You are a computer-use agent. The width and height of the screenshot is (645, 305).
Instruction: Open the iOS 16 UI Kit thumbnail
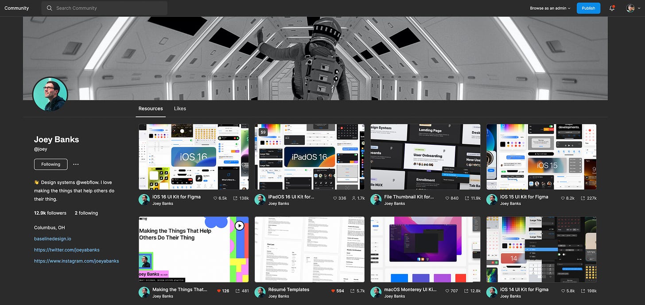pos(194,157)
